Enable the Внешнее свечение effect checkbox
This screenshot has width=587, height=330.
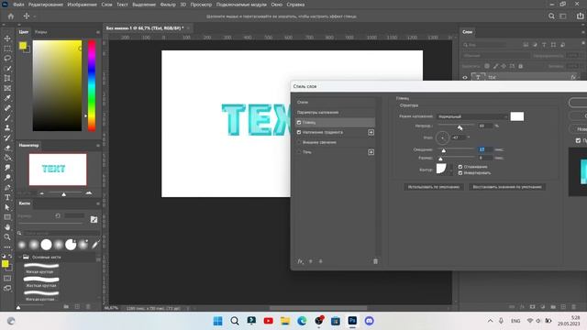(299, 142)
